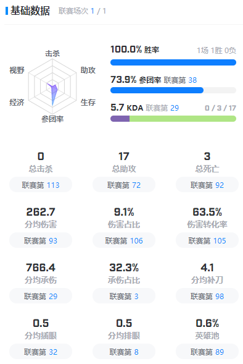Click the 联赛第 8 badge under 分均排眼

coord(124,352)
